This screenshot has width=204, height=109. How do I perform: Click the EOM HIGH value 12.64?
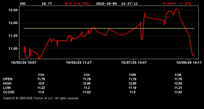[x=178, y=83]
